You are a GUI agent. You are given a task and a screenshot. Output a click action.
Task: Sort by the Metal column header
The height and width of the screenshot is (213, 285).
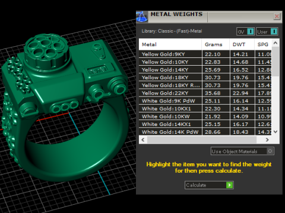point(170,44)
